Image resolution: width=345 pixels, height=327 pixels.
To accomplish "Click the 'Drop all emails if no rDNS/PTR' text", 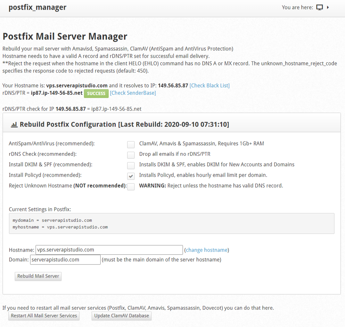I will pos(175,154).
